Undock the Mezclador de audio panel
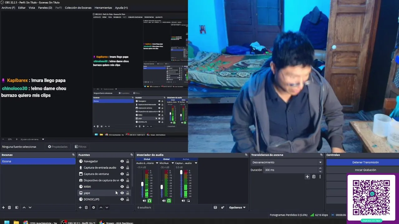This screenshot has width=399, height=224. 246,155
